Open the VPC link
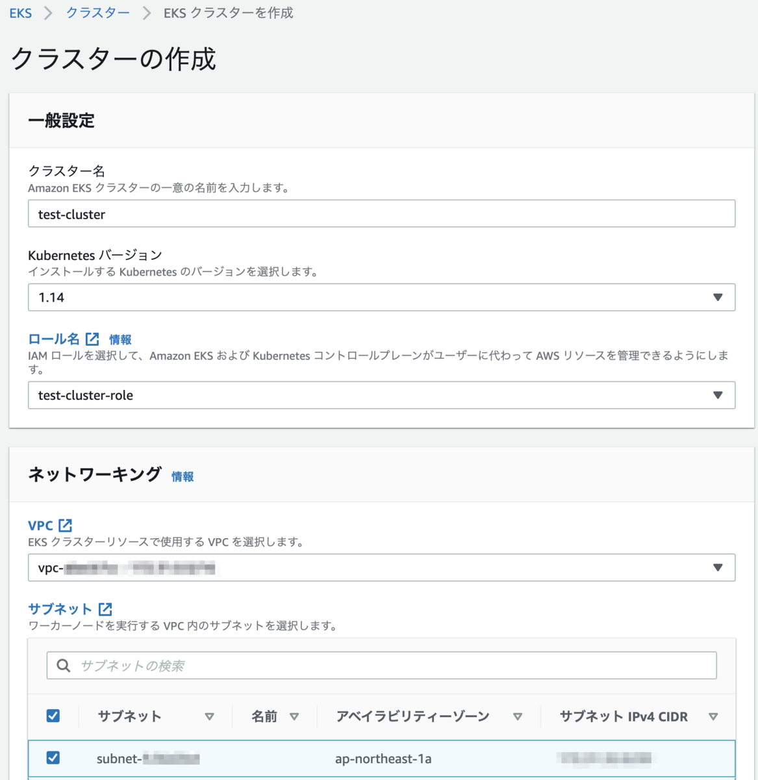 point(40,525)
